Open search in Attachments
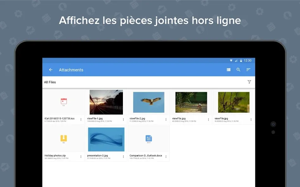The width and height of the screenshot is (300, 187). 239,69
